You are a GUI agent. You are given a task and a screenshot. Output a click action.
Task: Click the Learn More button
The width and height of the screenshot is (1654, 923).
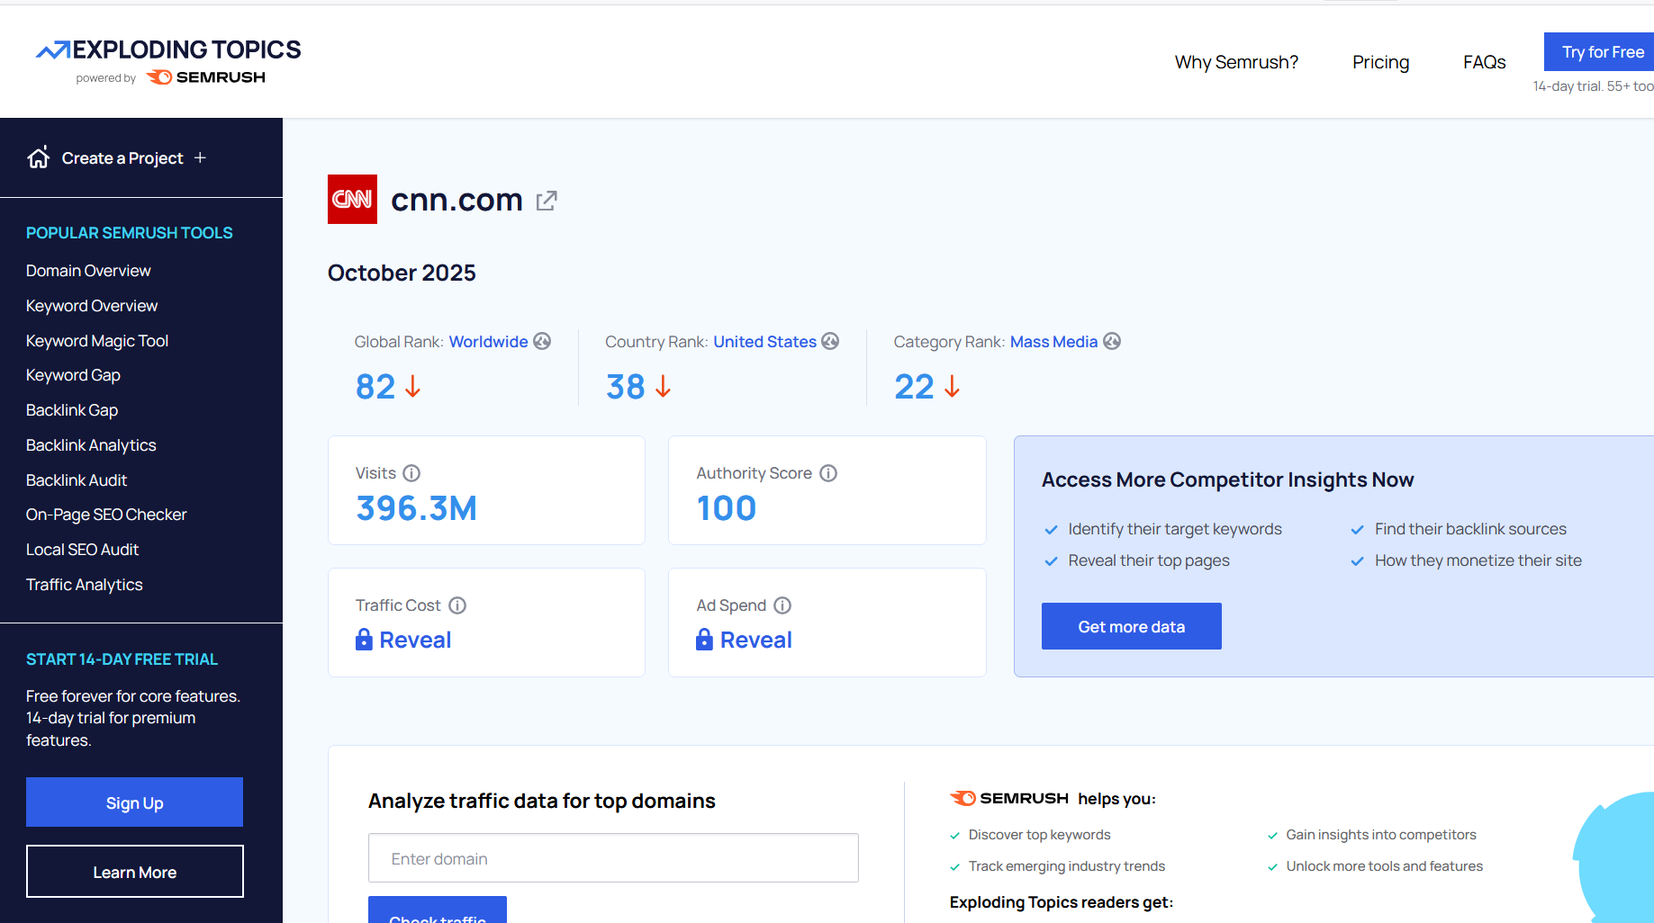(x=135, y=872)
